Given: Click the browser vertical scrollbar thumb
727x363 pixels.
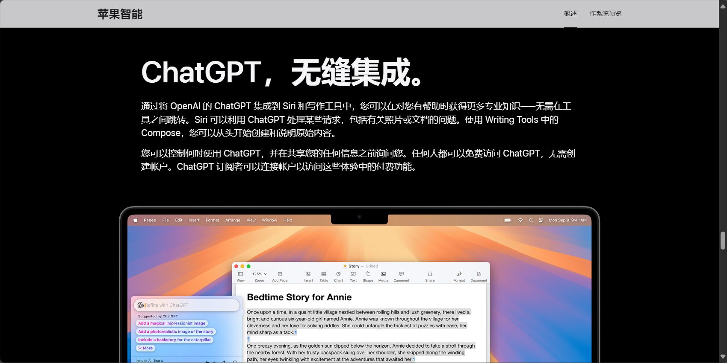Looking at the screenshot, I should 723,241.
